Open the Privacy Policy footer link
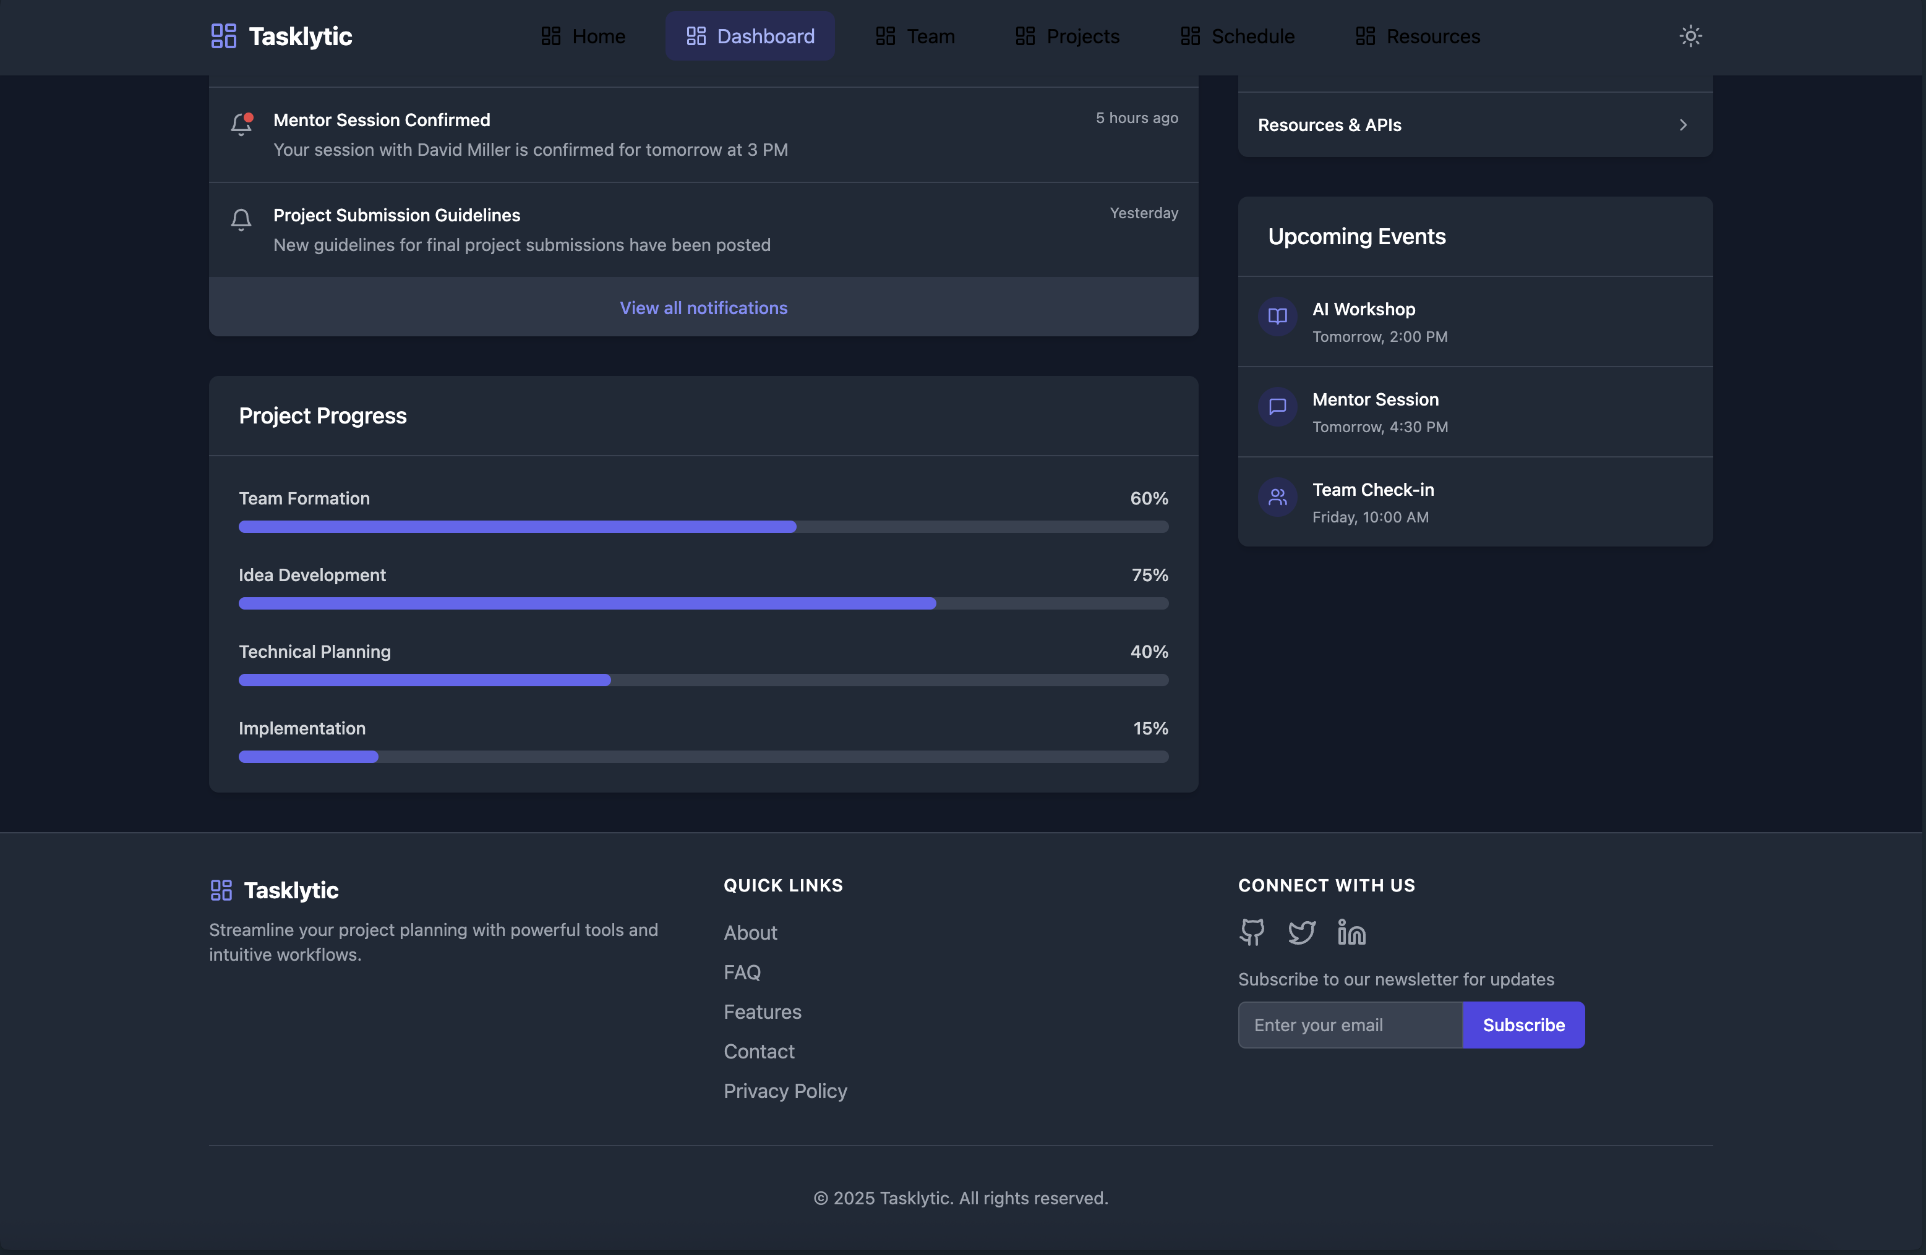 [785, 1091]
